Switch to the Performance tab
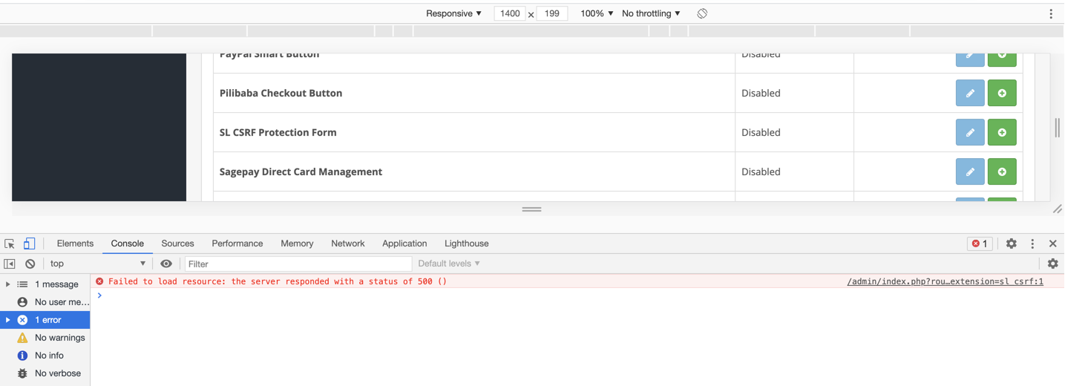1065x386 pixels. coord(237,243)
